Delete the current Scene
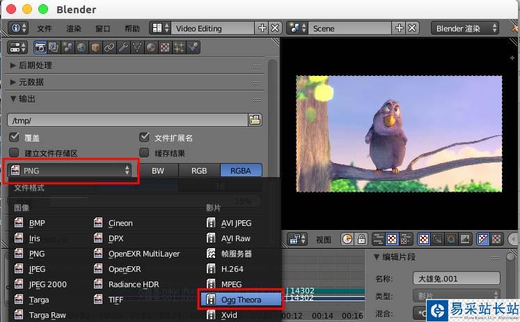Screen dimensions: 520x322 (412, 28)
